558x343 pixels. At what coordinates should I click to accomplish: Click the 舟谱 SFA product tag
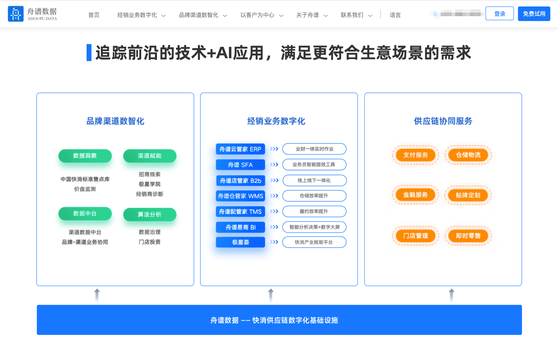point(240,165)
